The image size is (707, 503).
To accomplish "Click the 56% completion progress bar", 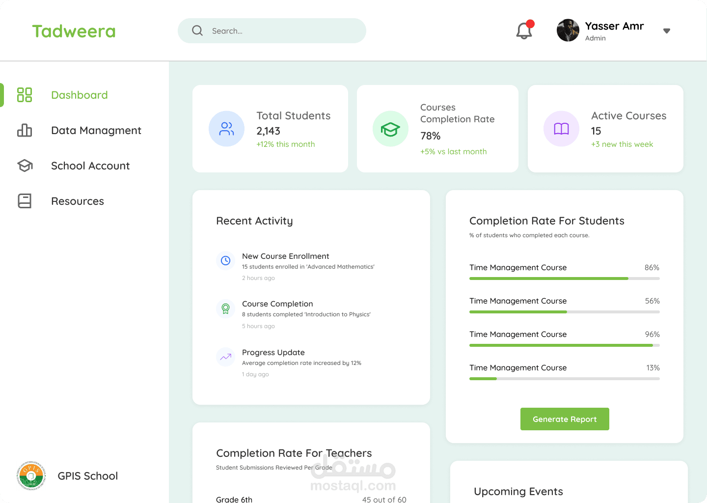I will point(565,312).
